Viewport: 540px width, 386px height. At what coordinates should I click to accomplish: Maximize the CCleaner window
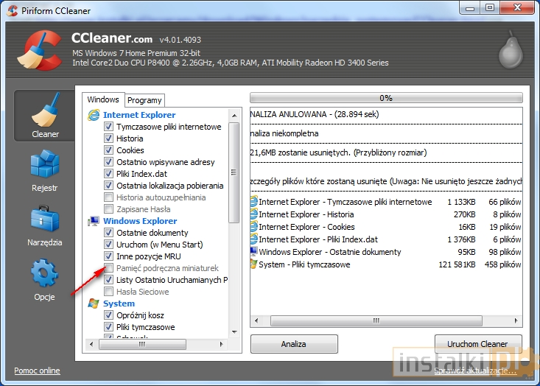coord(490,7)
